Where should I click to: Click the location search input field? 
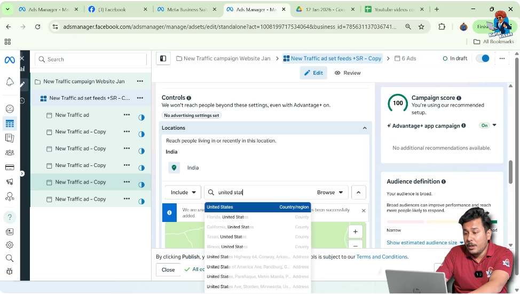[262, 193]
